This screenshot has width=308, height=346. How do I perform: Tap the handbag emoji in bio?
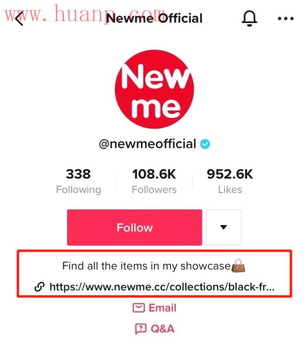click(x=238, y=266)
